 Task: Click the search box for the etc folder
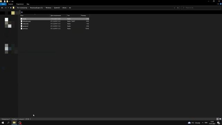click(201, 8)
